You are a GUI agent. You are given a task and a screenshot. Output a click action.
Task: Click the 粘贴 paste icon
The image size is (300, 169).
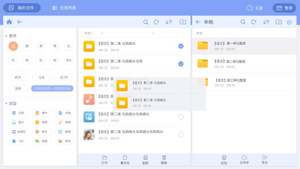(224, 158)
